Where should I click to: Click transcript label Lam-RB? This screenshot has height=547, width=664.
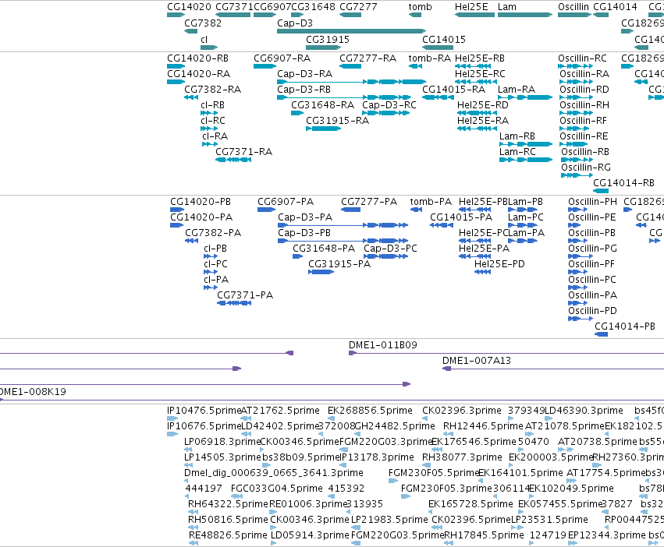pos(517,136)
